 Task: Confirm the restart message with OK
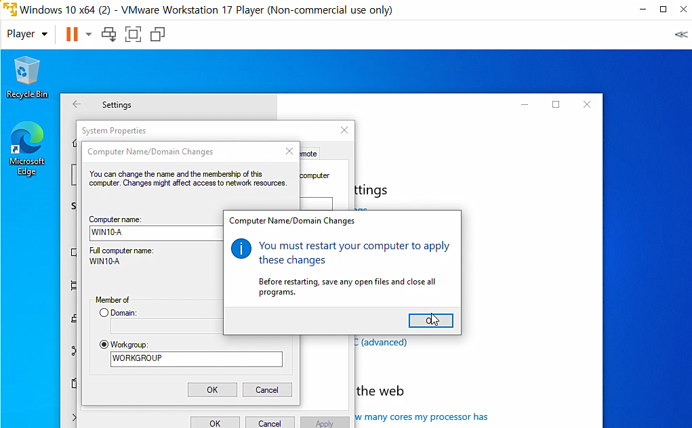pyautogui.click(x=431, y=320)
